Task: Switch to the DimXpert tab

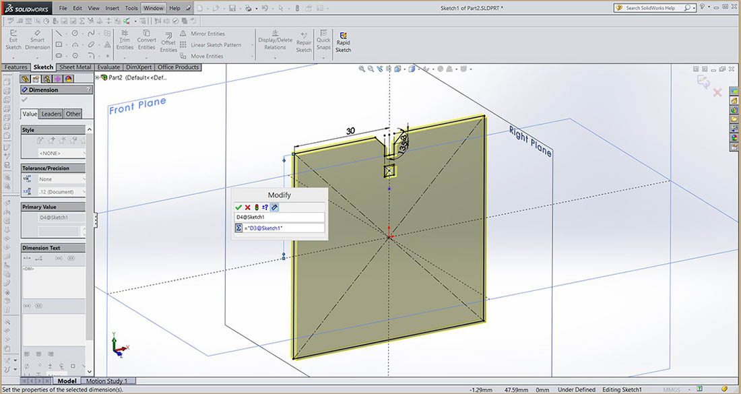Action: [139, 67]
